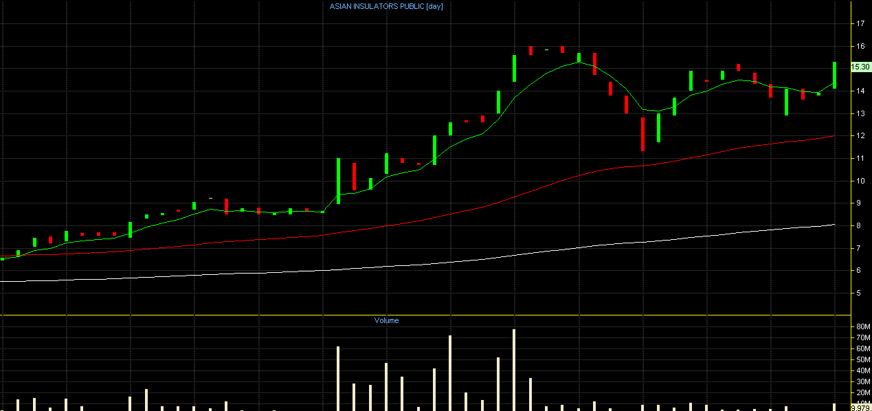This screenshot has height=411, width=872.
Task: Click the highlighted 15.30 last price tag
Action: 861,67
